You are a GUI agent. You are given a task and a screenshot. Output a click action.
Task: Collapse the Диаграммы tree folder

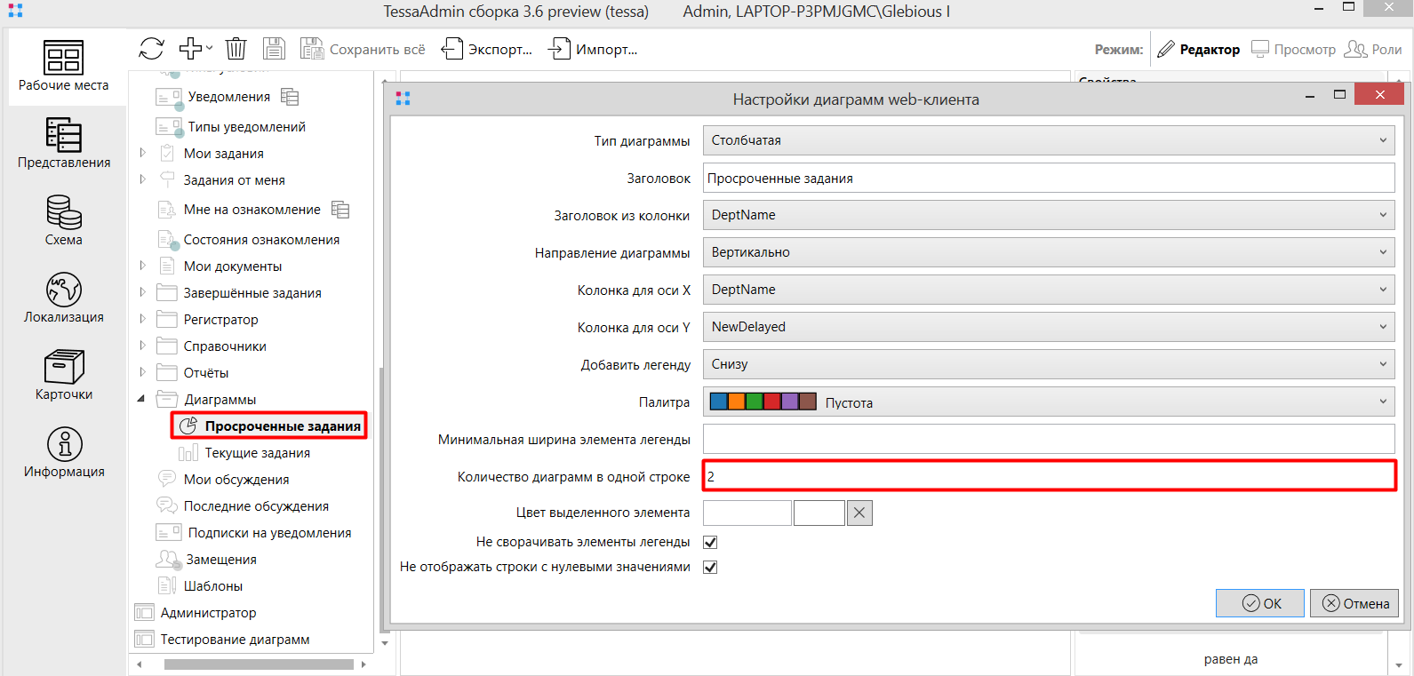coord(141,399)
